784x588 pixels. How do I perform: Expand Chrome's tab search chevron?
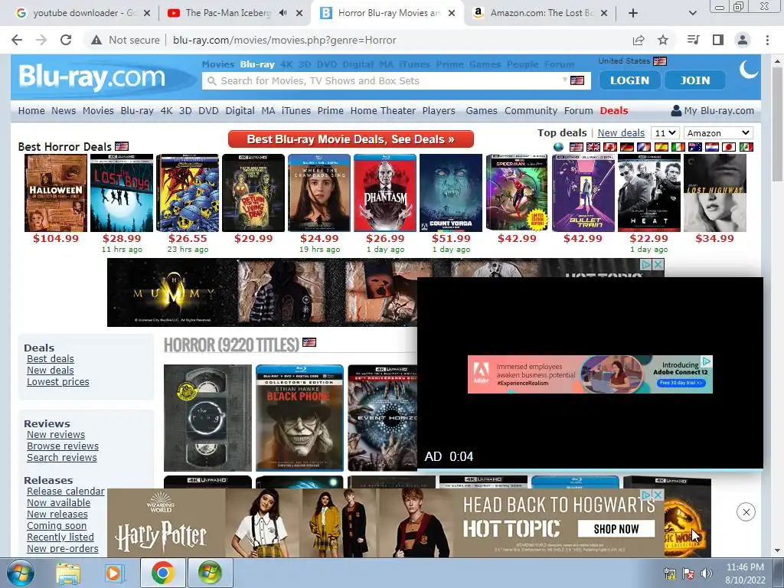tap(693, 13)
